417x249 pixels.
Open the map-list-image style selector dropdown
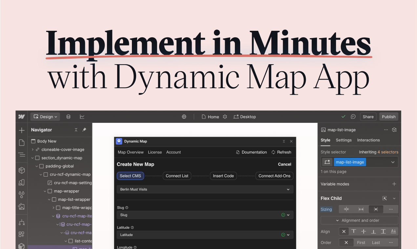393,162
